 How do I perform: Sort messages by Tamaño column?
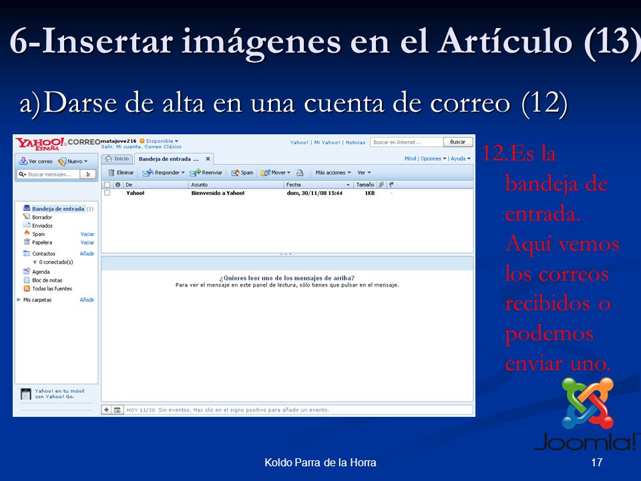click(365, 185)
